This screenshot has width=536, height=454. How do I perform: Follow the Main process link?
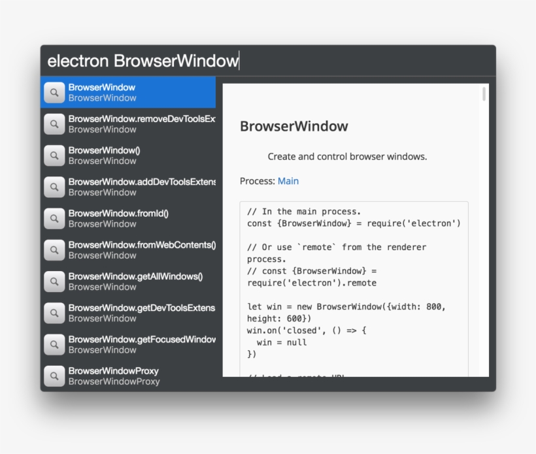pos(288,181)
